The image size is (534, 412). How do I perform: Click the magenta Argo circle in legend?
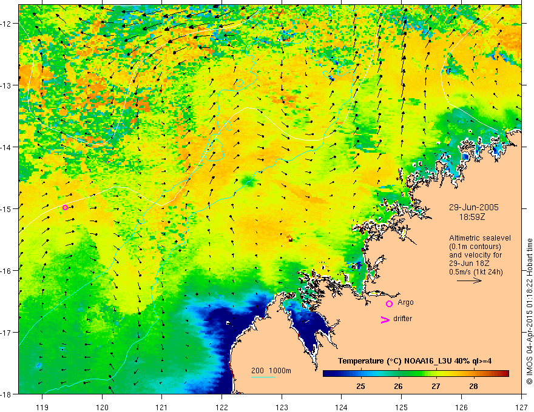pos(389,304)
